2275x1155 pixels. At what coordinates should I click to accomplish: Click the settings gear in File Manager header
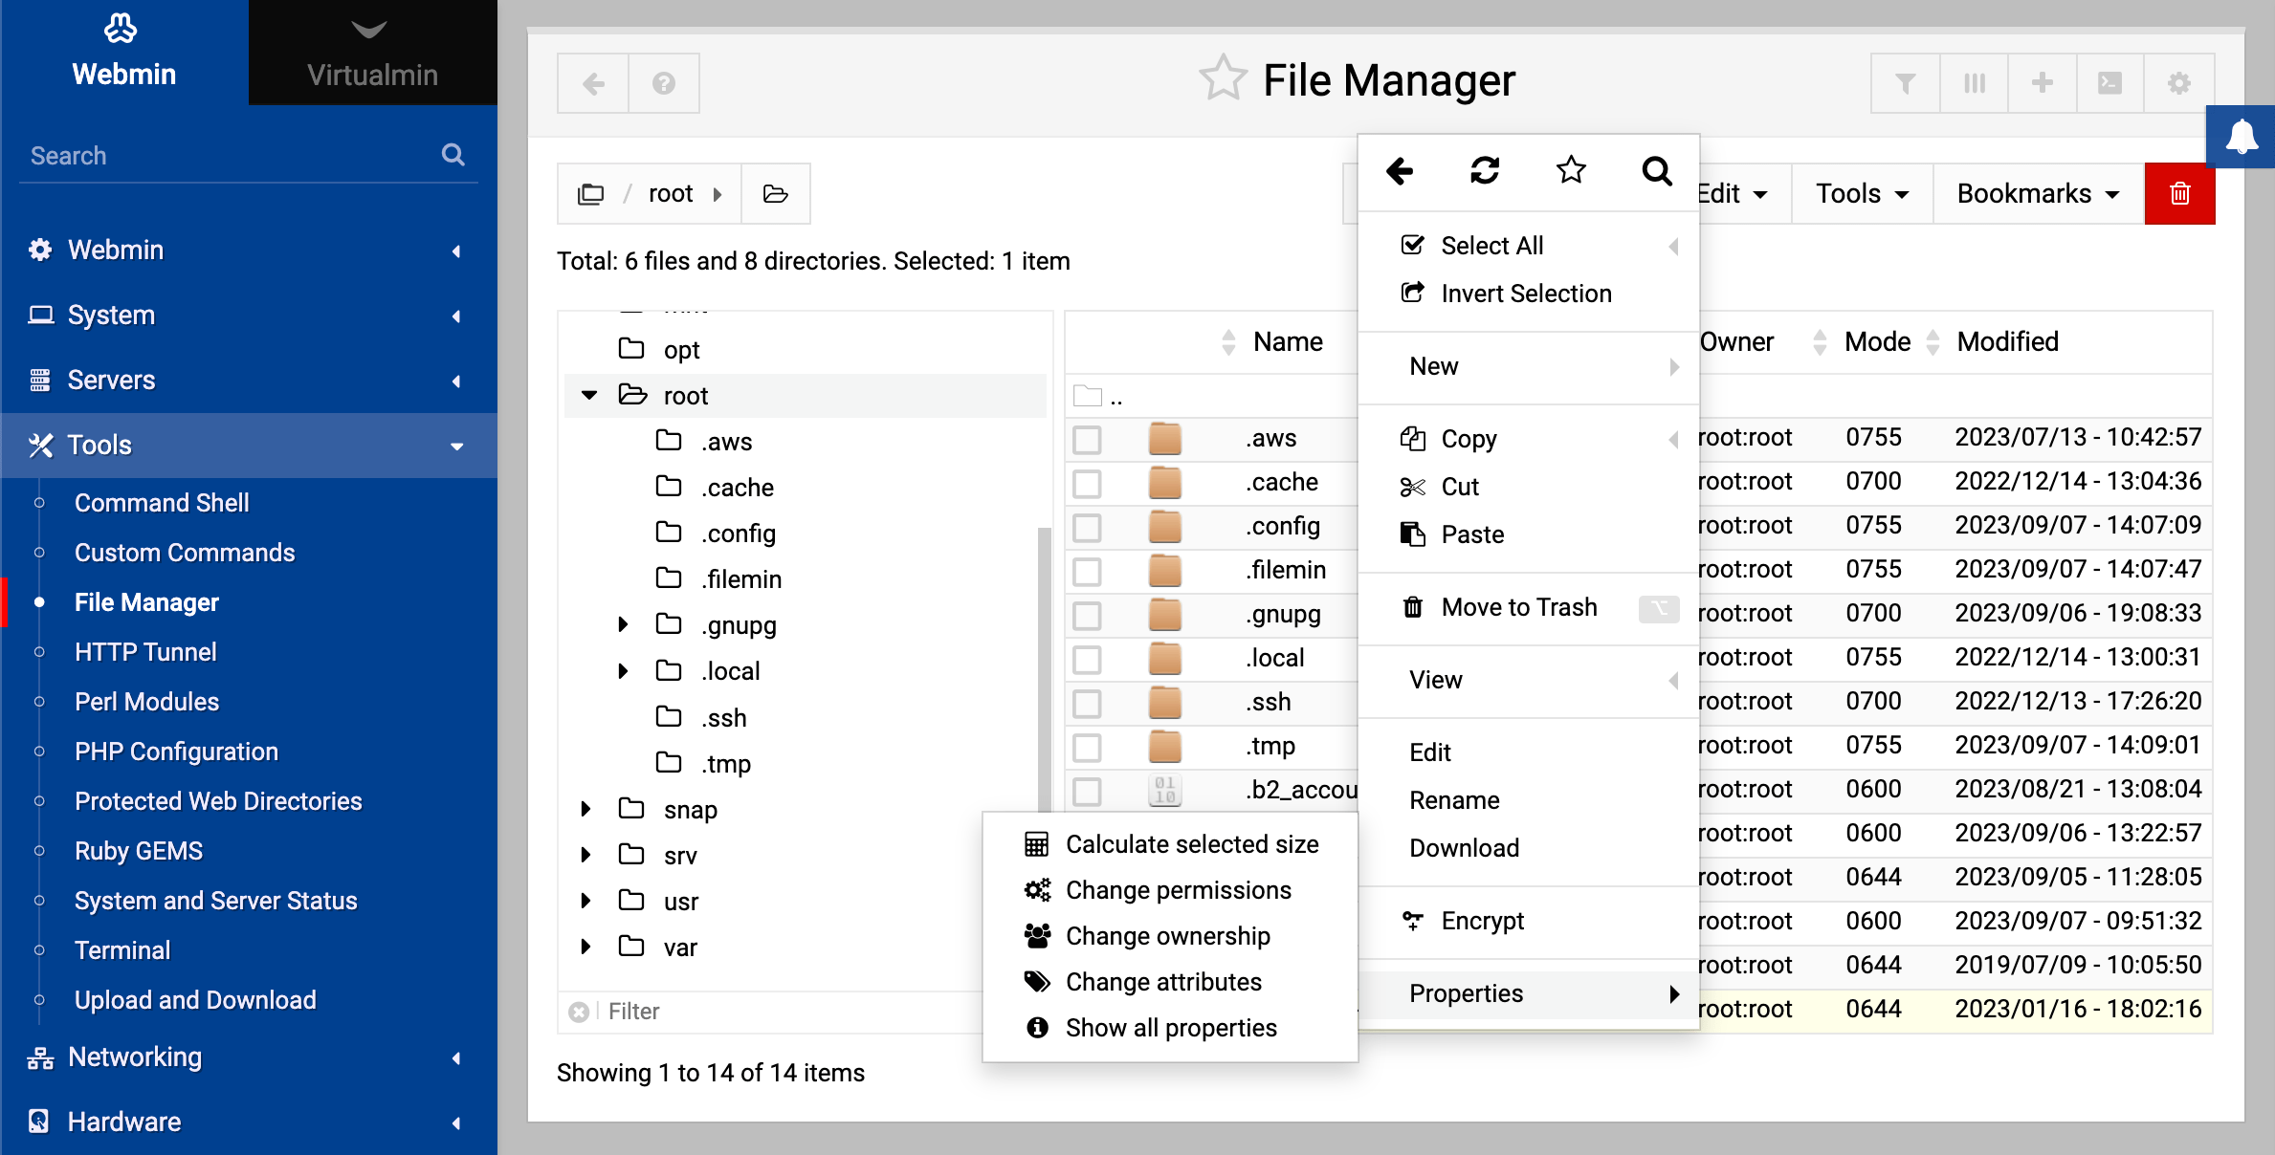tap(2179, 83)
